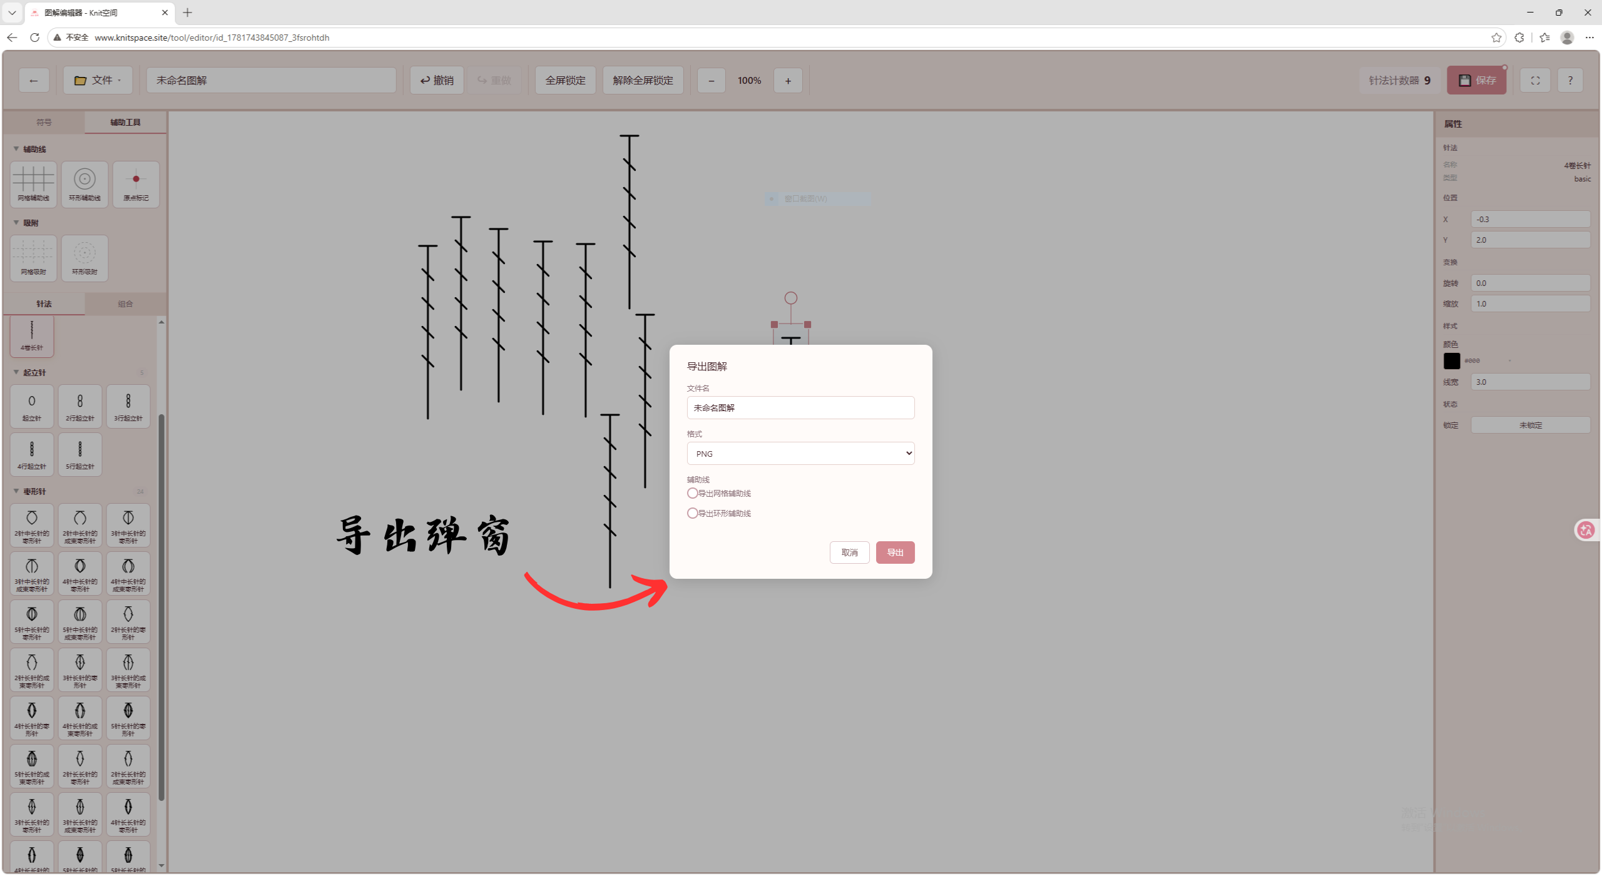Switch to the 符号 tab
Viewport: 1602px width, 876px height.
(44, 122)
